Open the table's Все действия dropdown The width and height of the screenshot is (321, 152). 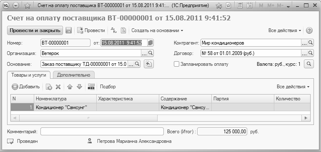tap(293, 87)
